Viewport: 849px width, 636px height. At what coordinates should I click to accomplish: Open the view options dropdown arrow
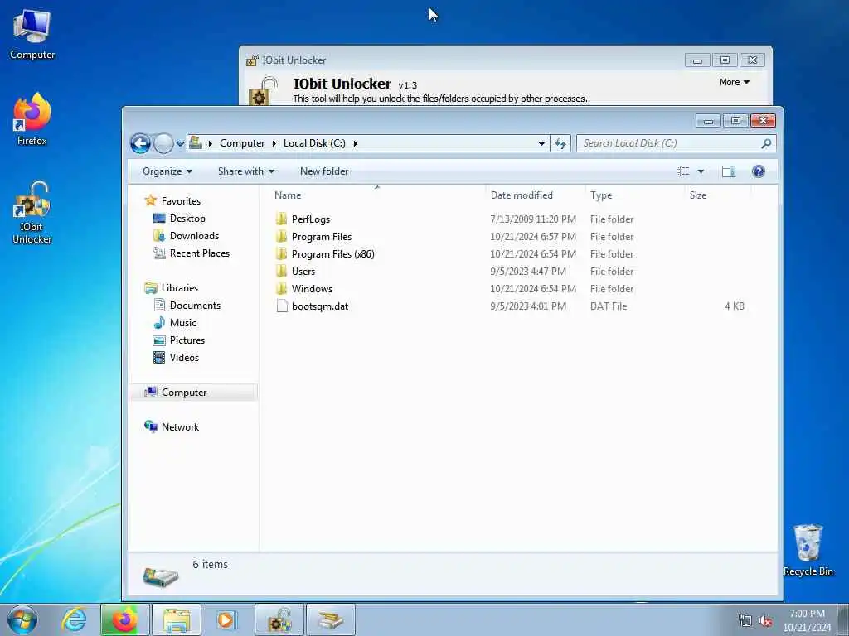701,171
